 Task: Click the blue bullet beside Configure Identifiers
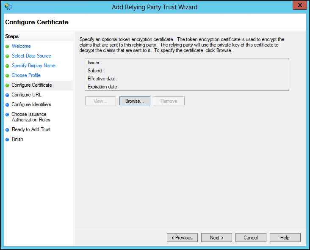tap(7, 104)
